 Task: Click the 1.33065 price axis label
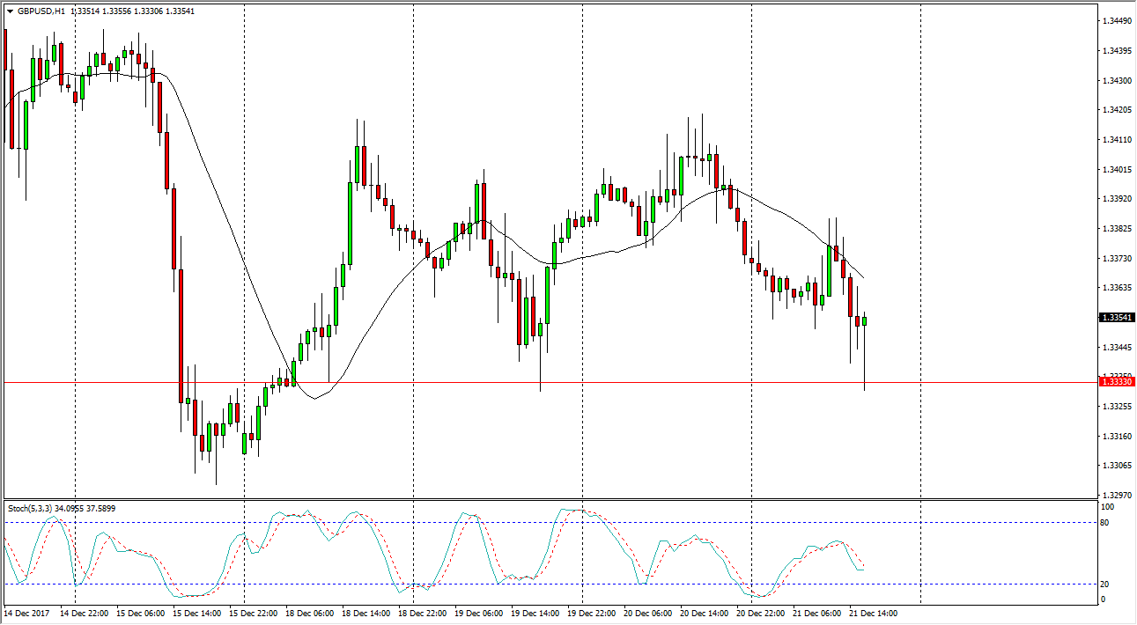coord(1116,466)
